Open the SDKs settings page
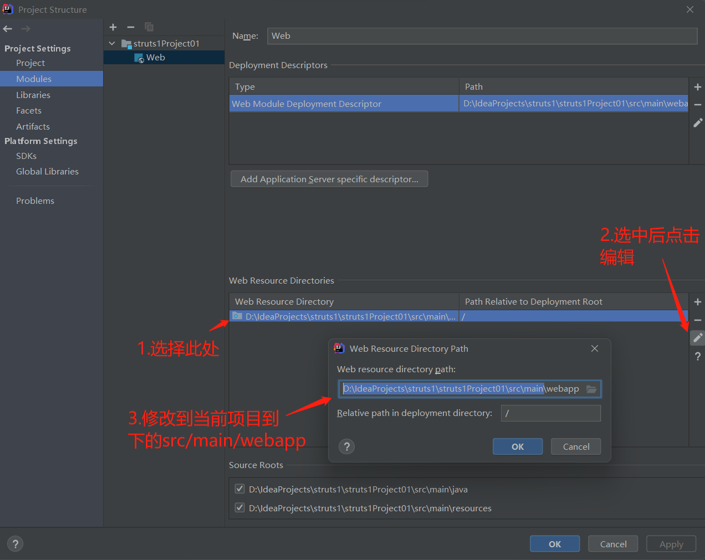The width and height of the screenshot is (705, 560). pos(26,156)
